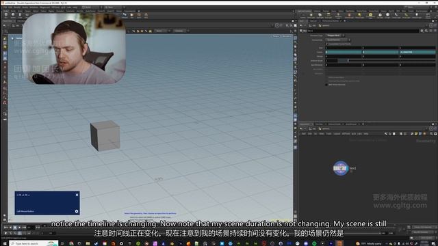The width and height of the screenshot is (438, 246).
Task: Click the Ambient Light shelf tool
Action: tap(417, 15)
